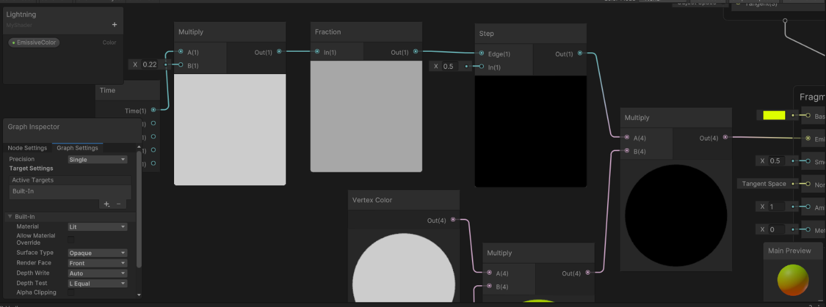Switch to the Graph Settings tab

point(77,148)
